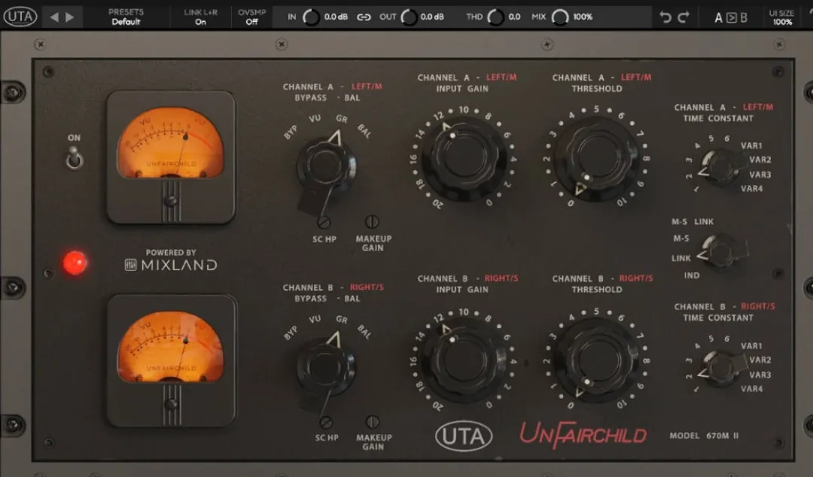Click the Channel A meter zero screw

[171, 201]
